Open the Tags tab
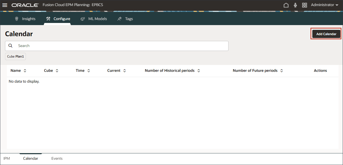The image size is (343, 165). [x=125, y=19]
